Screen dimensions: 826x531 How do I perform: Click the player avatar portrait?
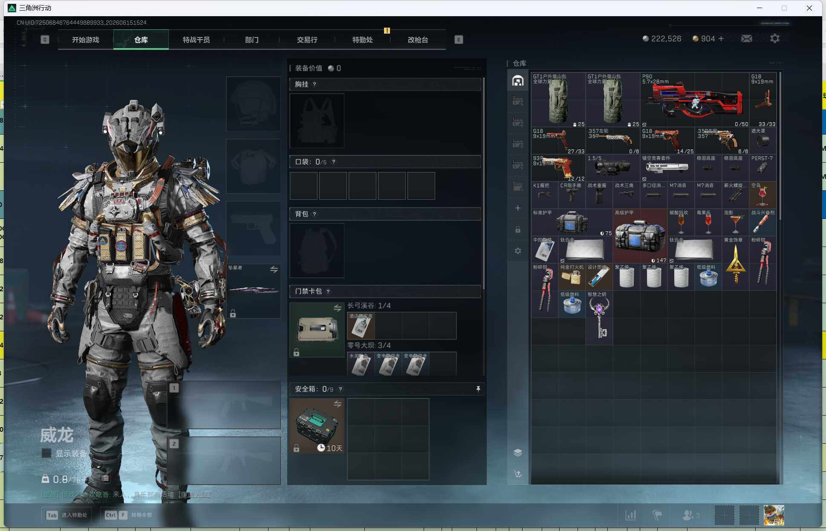point(774,515)
